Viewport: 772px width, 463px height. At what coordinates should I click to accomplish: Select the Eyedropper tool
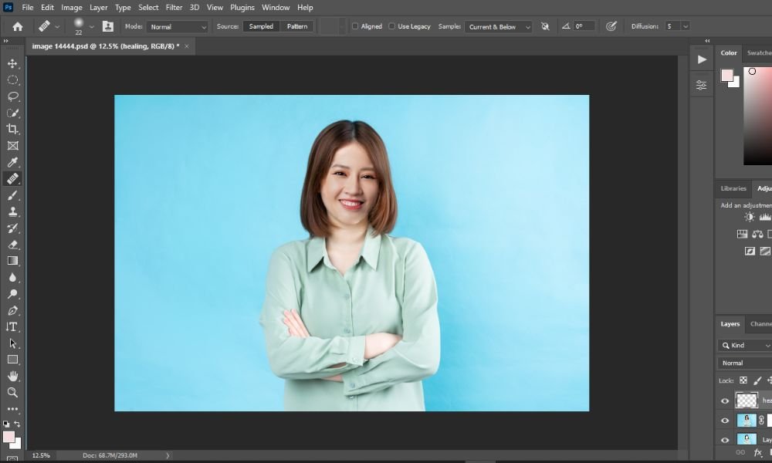pyautogui.click(x=12, y=162)
